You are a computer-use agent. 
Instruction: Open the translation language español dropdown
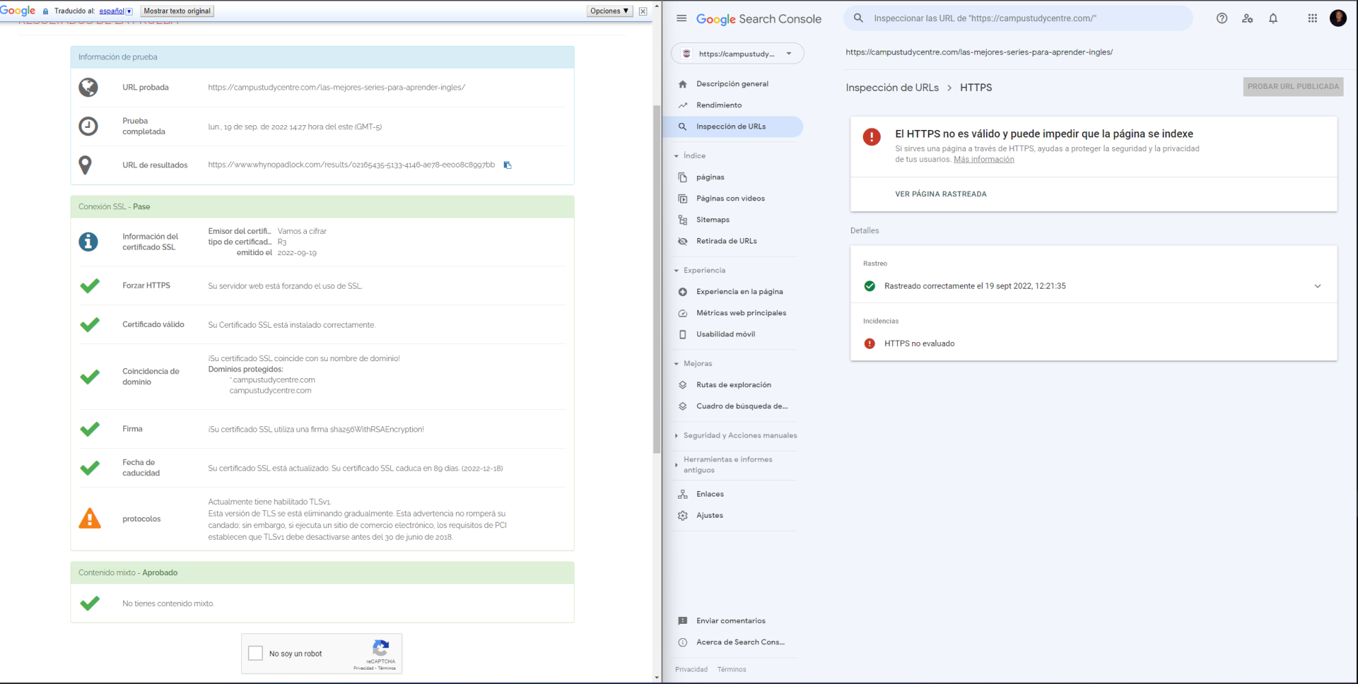tap(116, 11)
